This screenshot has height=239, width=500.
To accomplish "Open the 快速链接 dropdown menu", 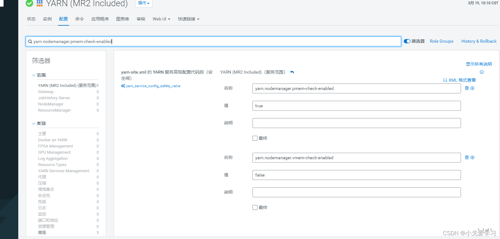I will [x=189, y=19].
